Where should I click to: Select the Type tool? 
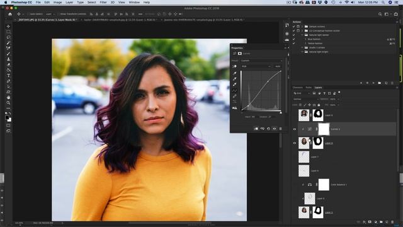point(8,76)
